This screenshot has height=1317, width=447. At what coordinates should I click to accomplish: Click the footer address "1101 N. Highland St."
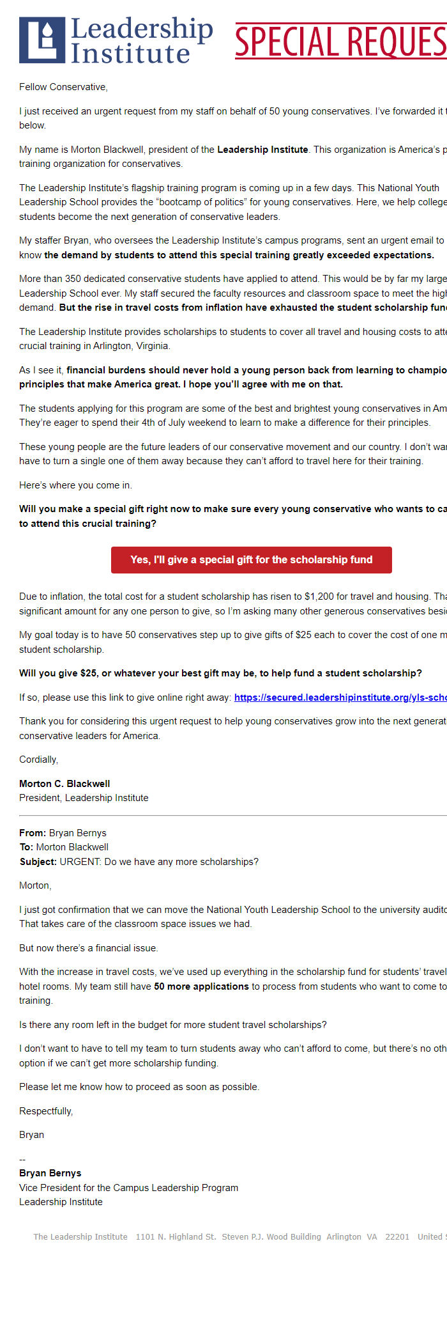pos(176,1237)
